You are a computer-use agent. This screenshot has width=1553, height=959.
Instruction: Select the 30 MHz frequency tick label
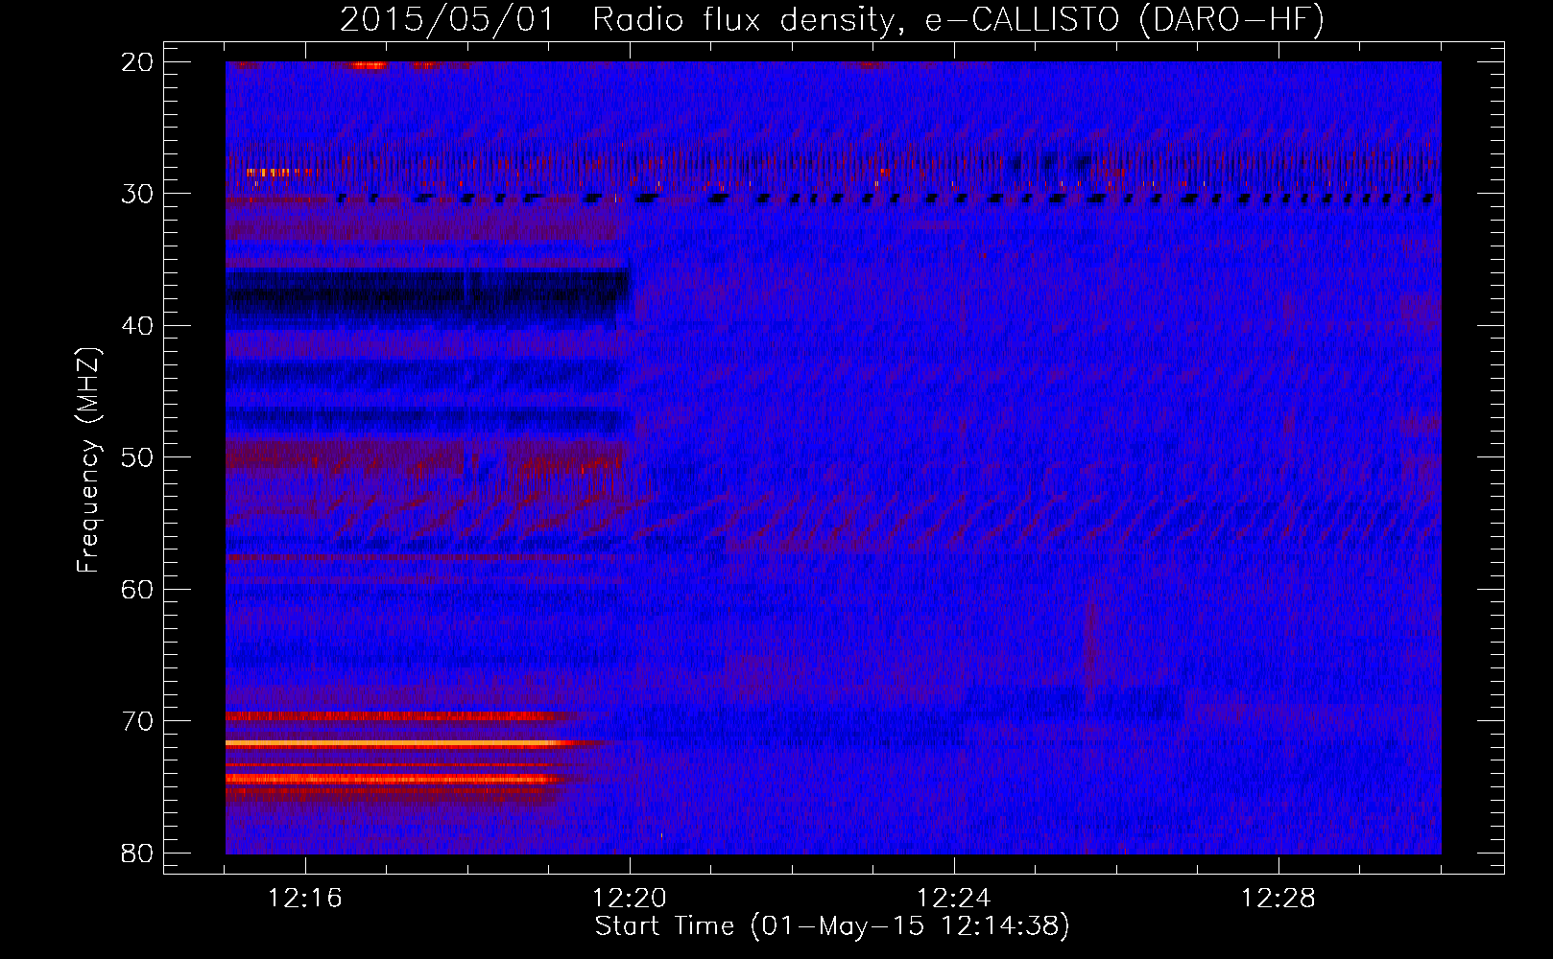138,194
